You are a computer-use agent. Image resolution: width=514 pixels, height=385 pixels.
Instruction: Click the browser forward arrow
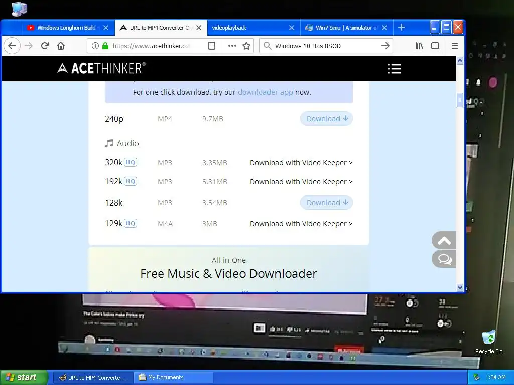pos(29,46)
